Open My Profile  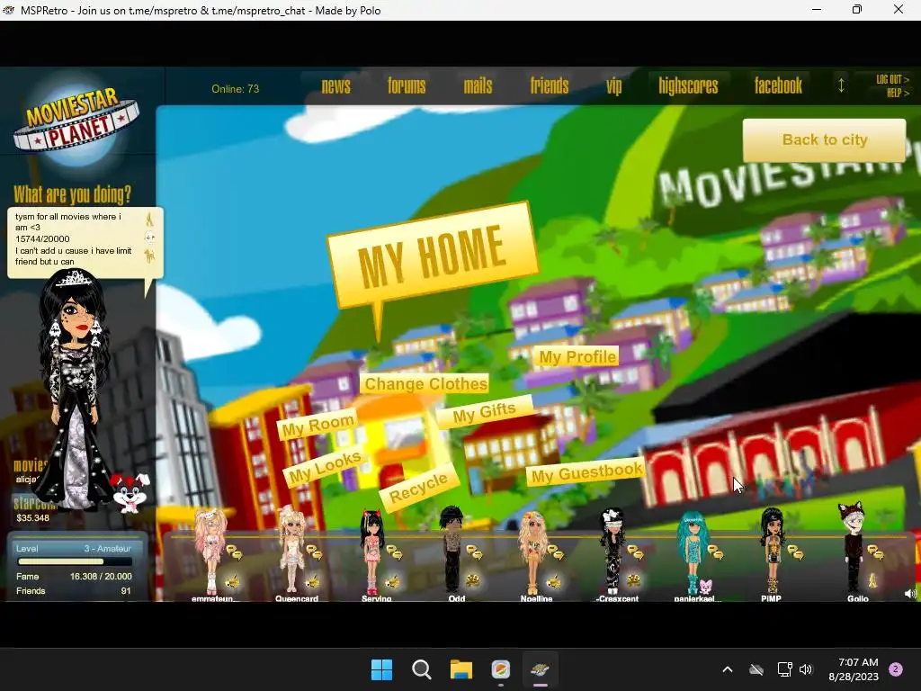(x=577, y=356)
